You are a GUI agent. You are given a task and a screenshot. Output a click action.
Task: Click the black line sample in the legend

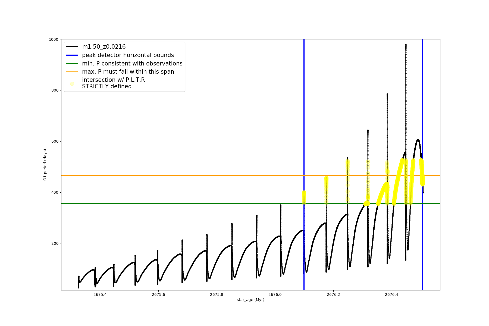point(72,47)
